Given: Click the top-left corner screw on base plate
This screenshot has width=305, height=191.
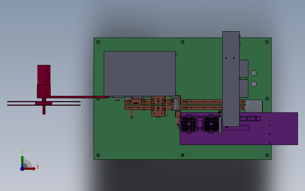Looking at the screenshot, I should tap(98, 42).
